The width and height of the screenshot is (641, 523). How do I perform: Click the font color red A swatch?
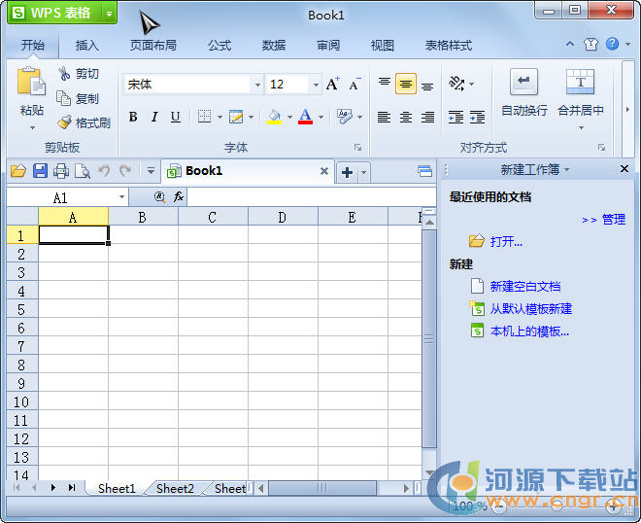coord(305,117)
